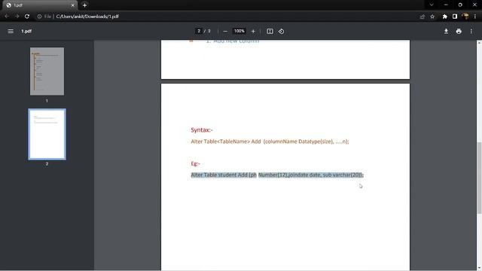This screenshot has height=271, width=482.
Task: Edit the current page number field
Action: point(199,31)
